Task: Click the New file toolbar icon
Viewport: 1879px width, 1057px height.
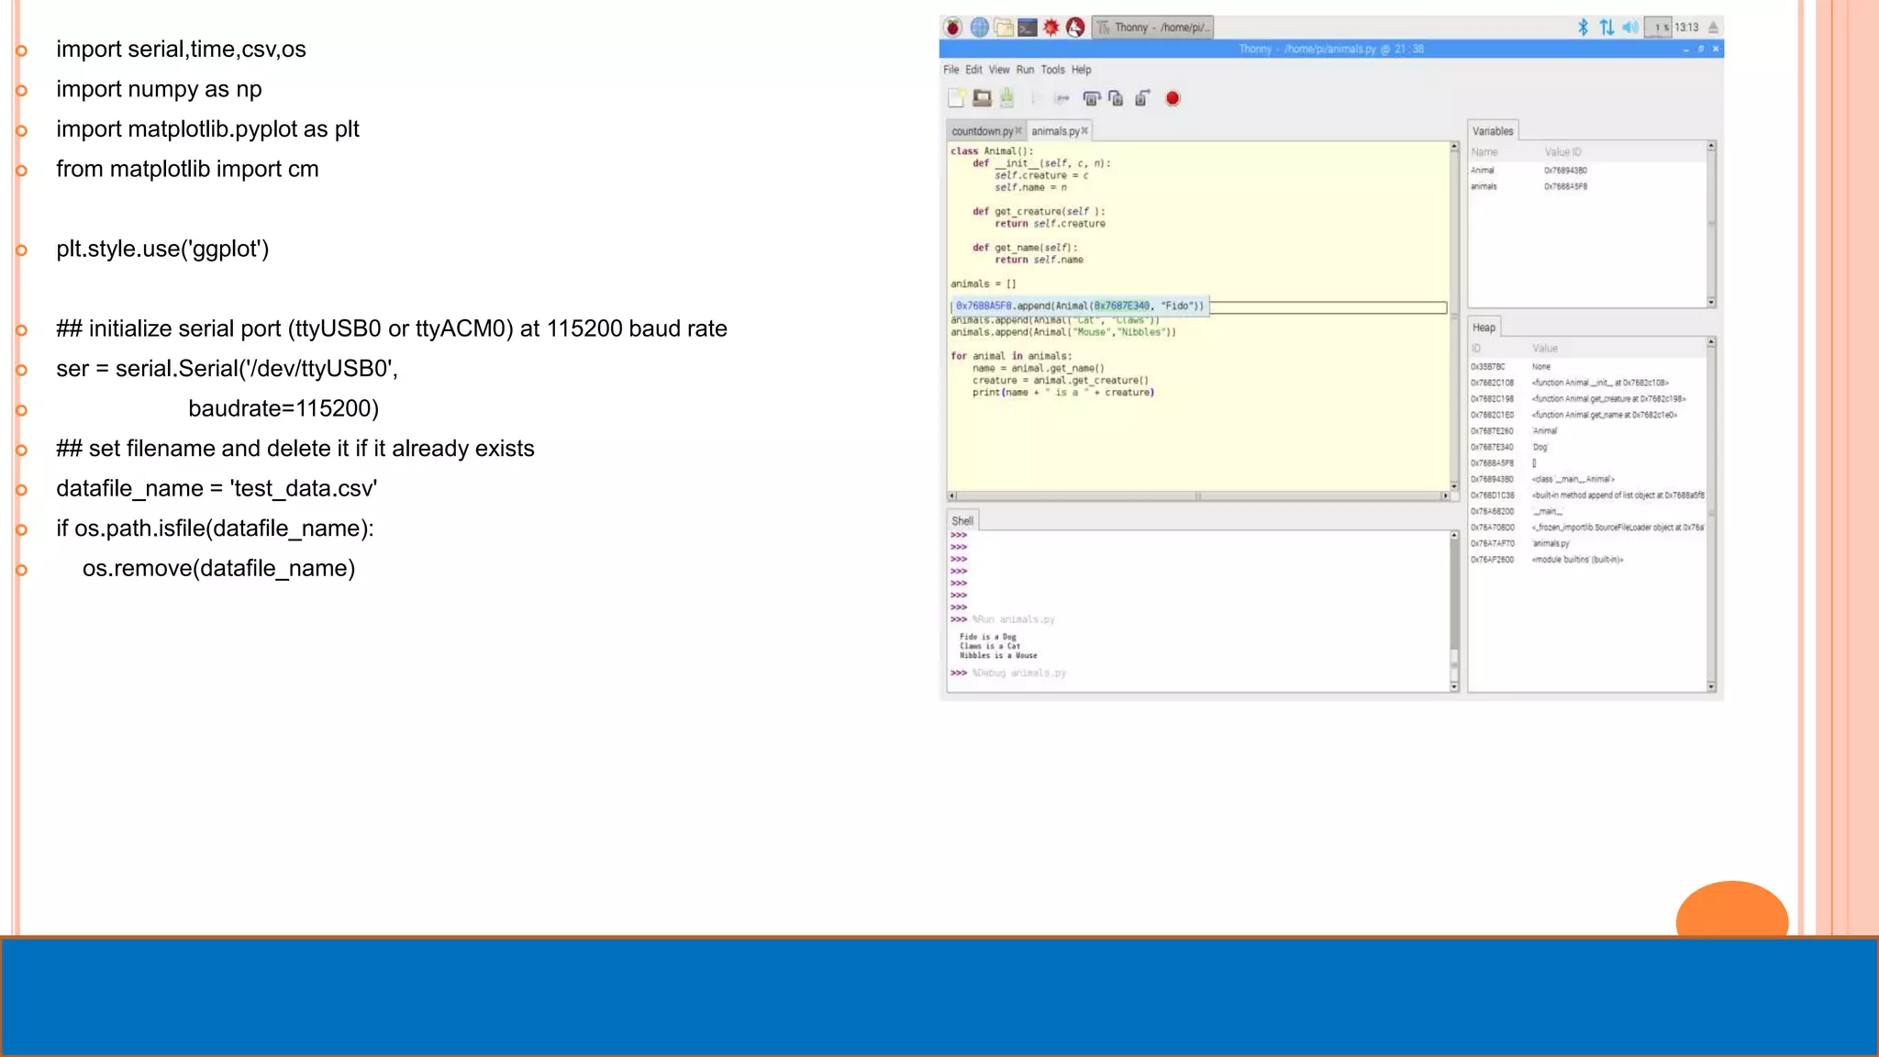Action: [x=956, y=98]
